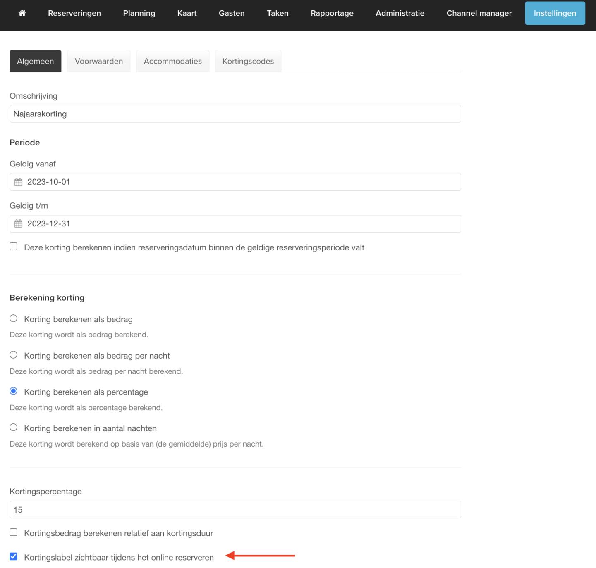Focus the Omschrijving text field

(x=235, y=114)
